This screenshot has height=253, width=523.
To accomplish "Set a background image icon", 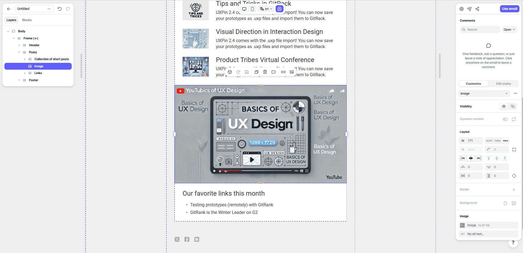I will click(x=514, y=203).
